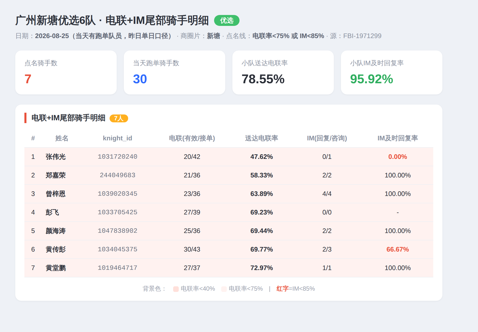Click the source ID FBI-1971299
The image size is (478, 332).
362,36
